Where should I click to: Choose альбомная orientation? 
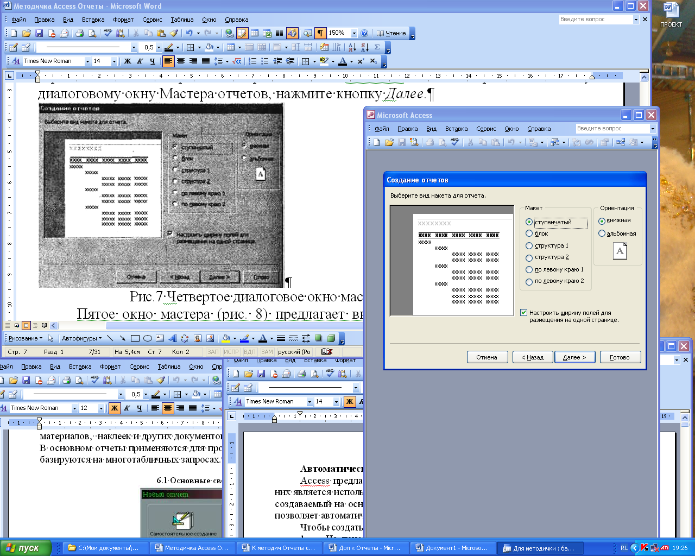point(602,233)
